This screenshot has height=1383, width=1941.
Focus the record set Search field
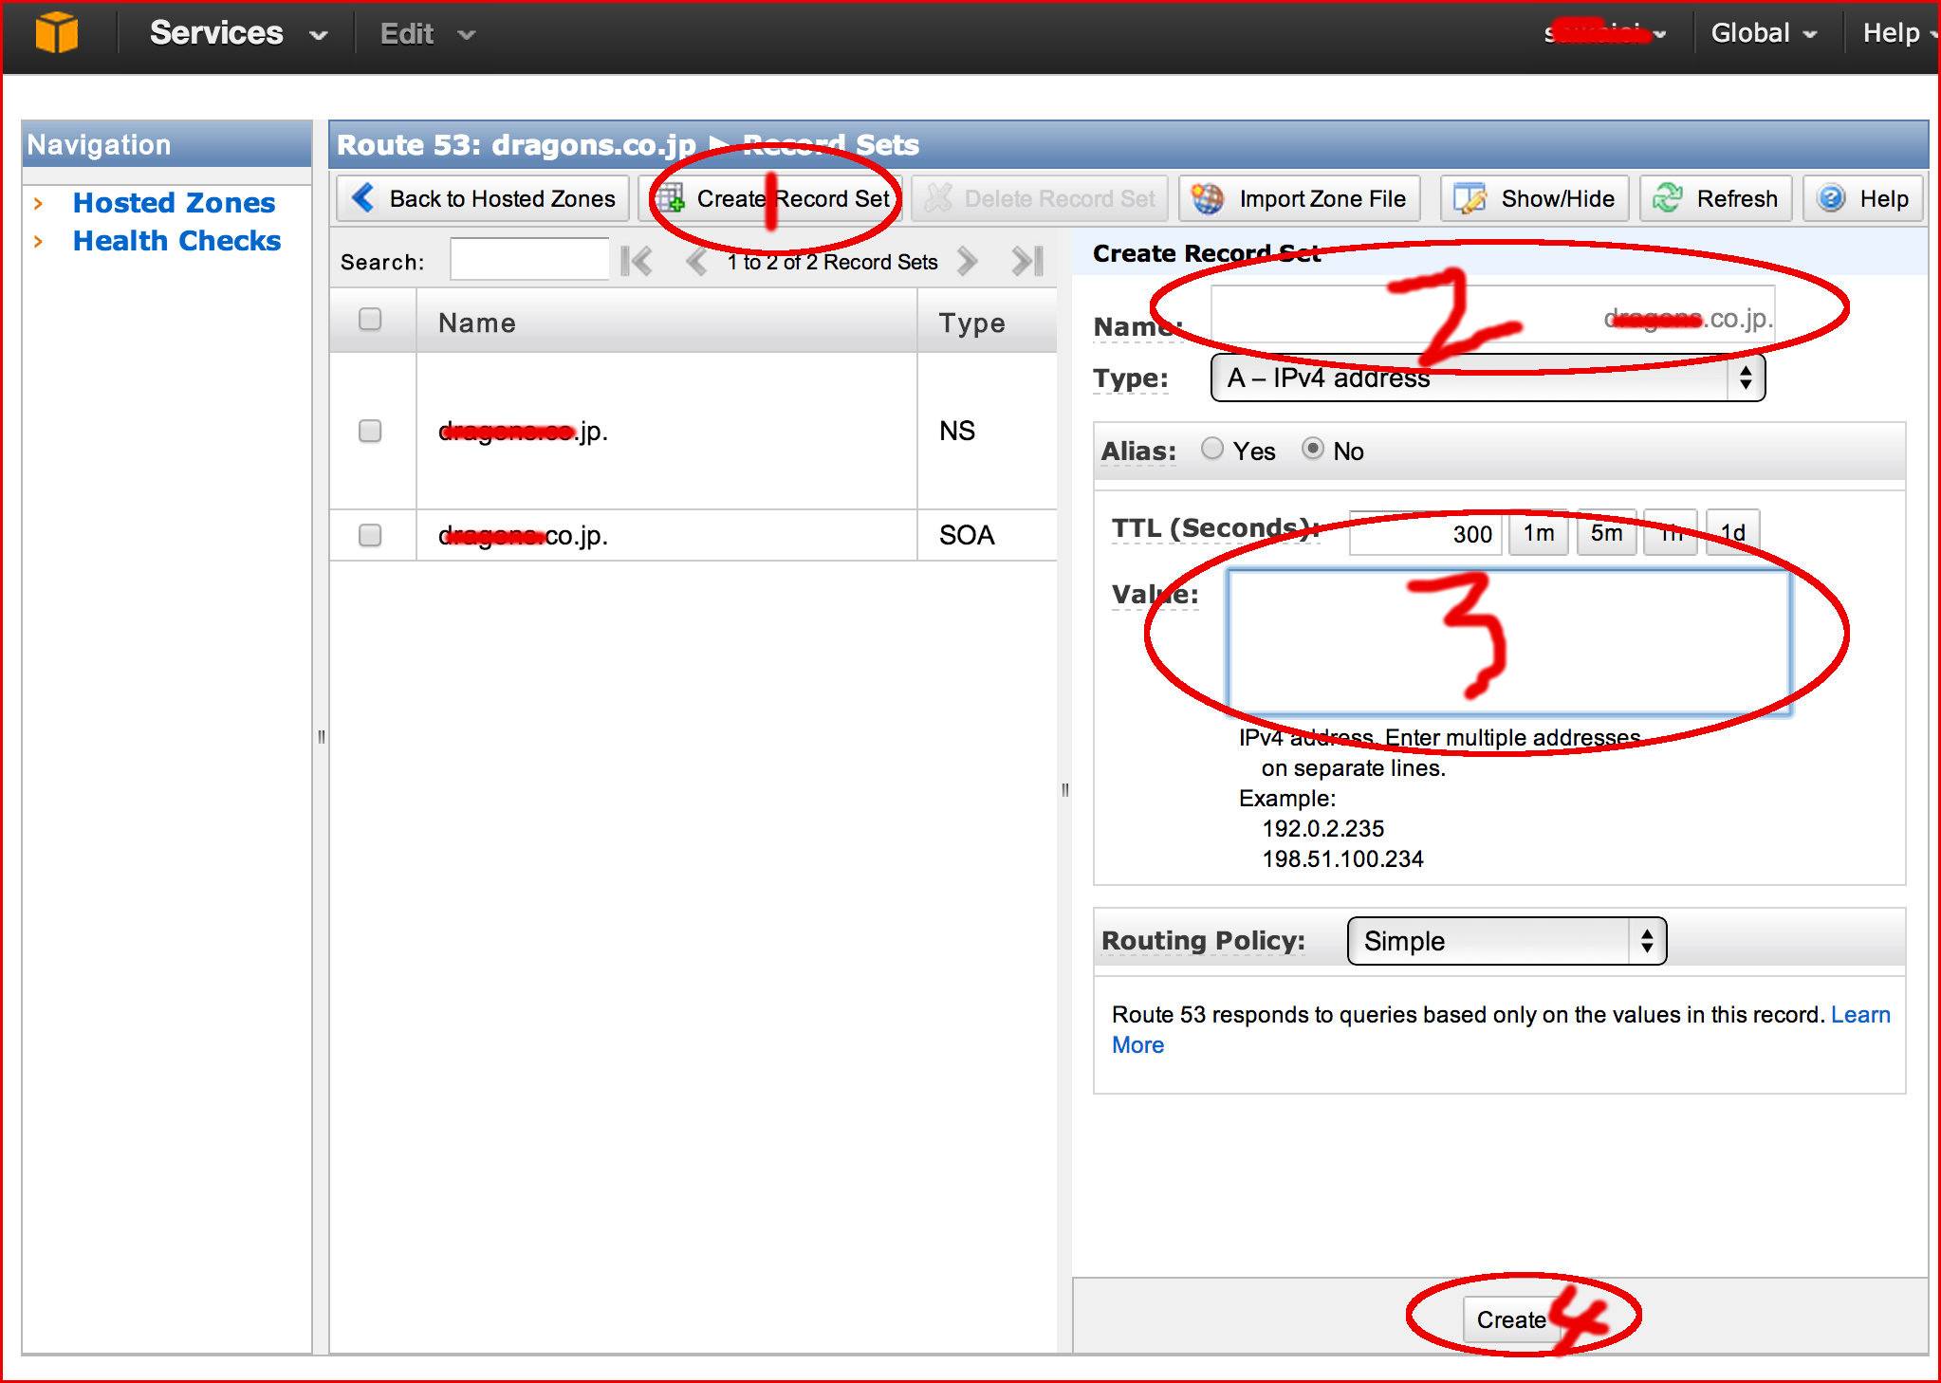click(x=529, y=260)
